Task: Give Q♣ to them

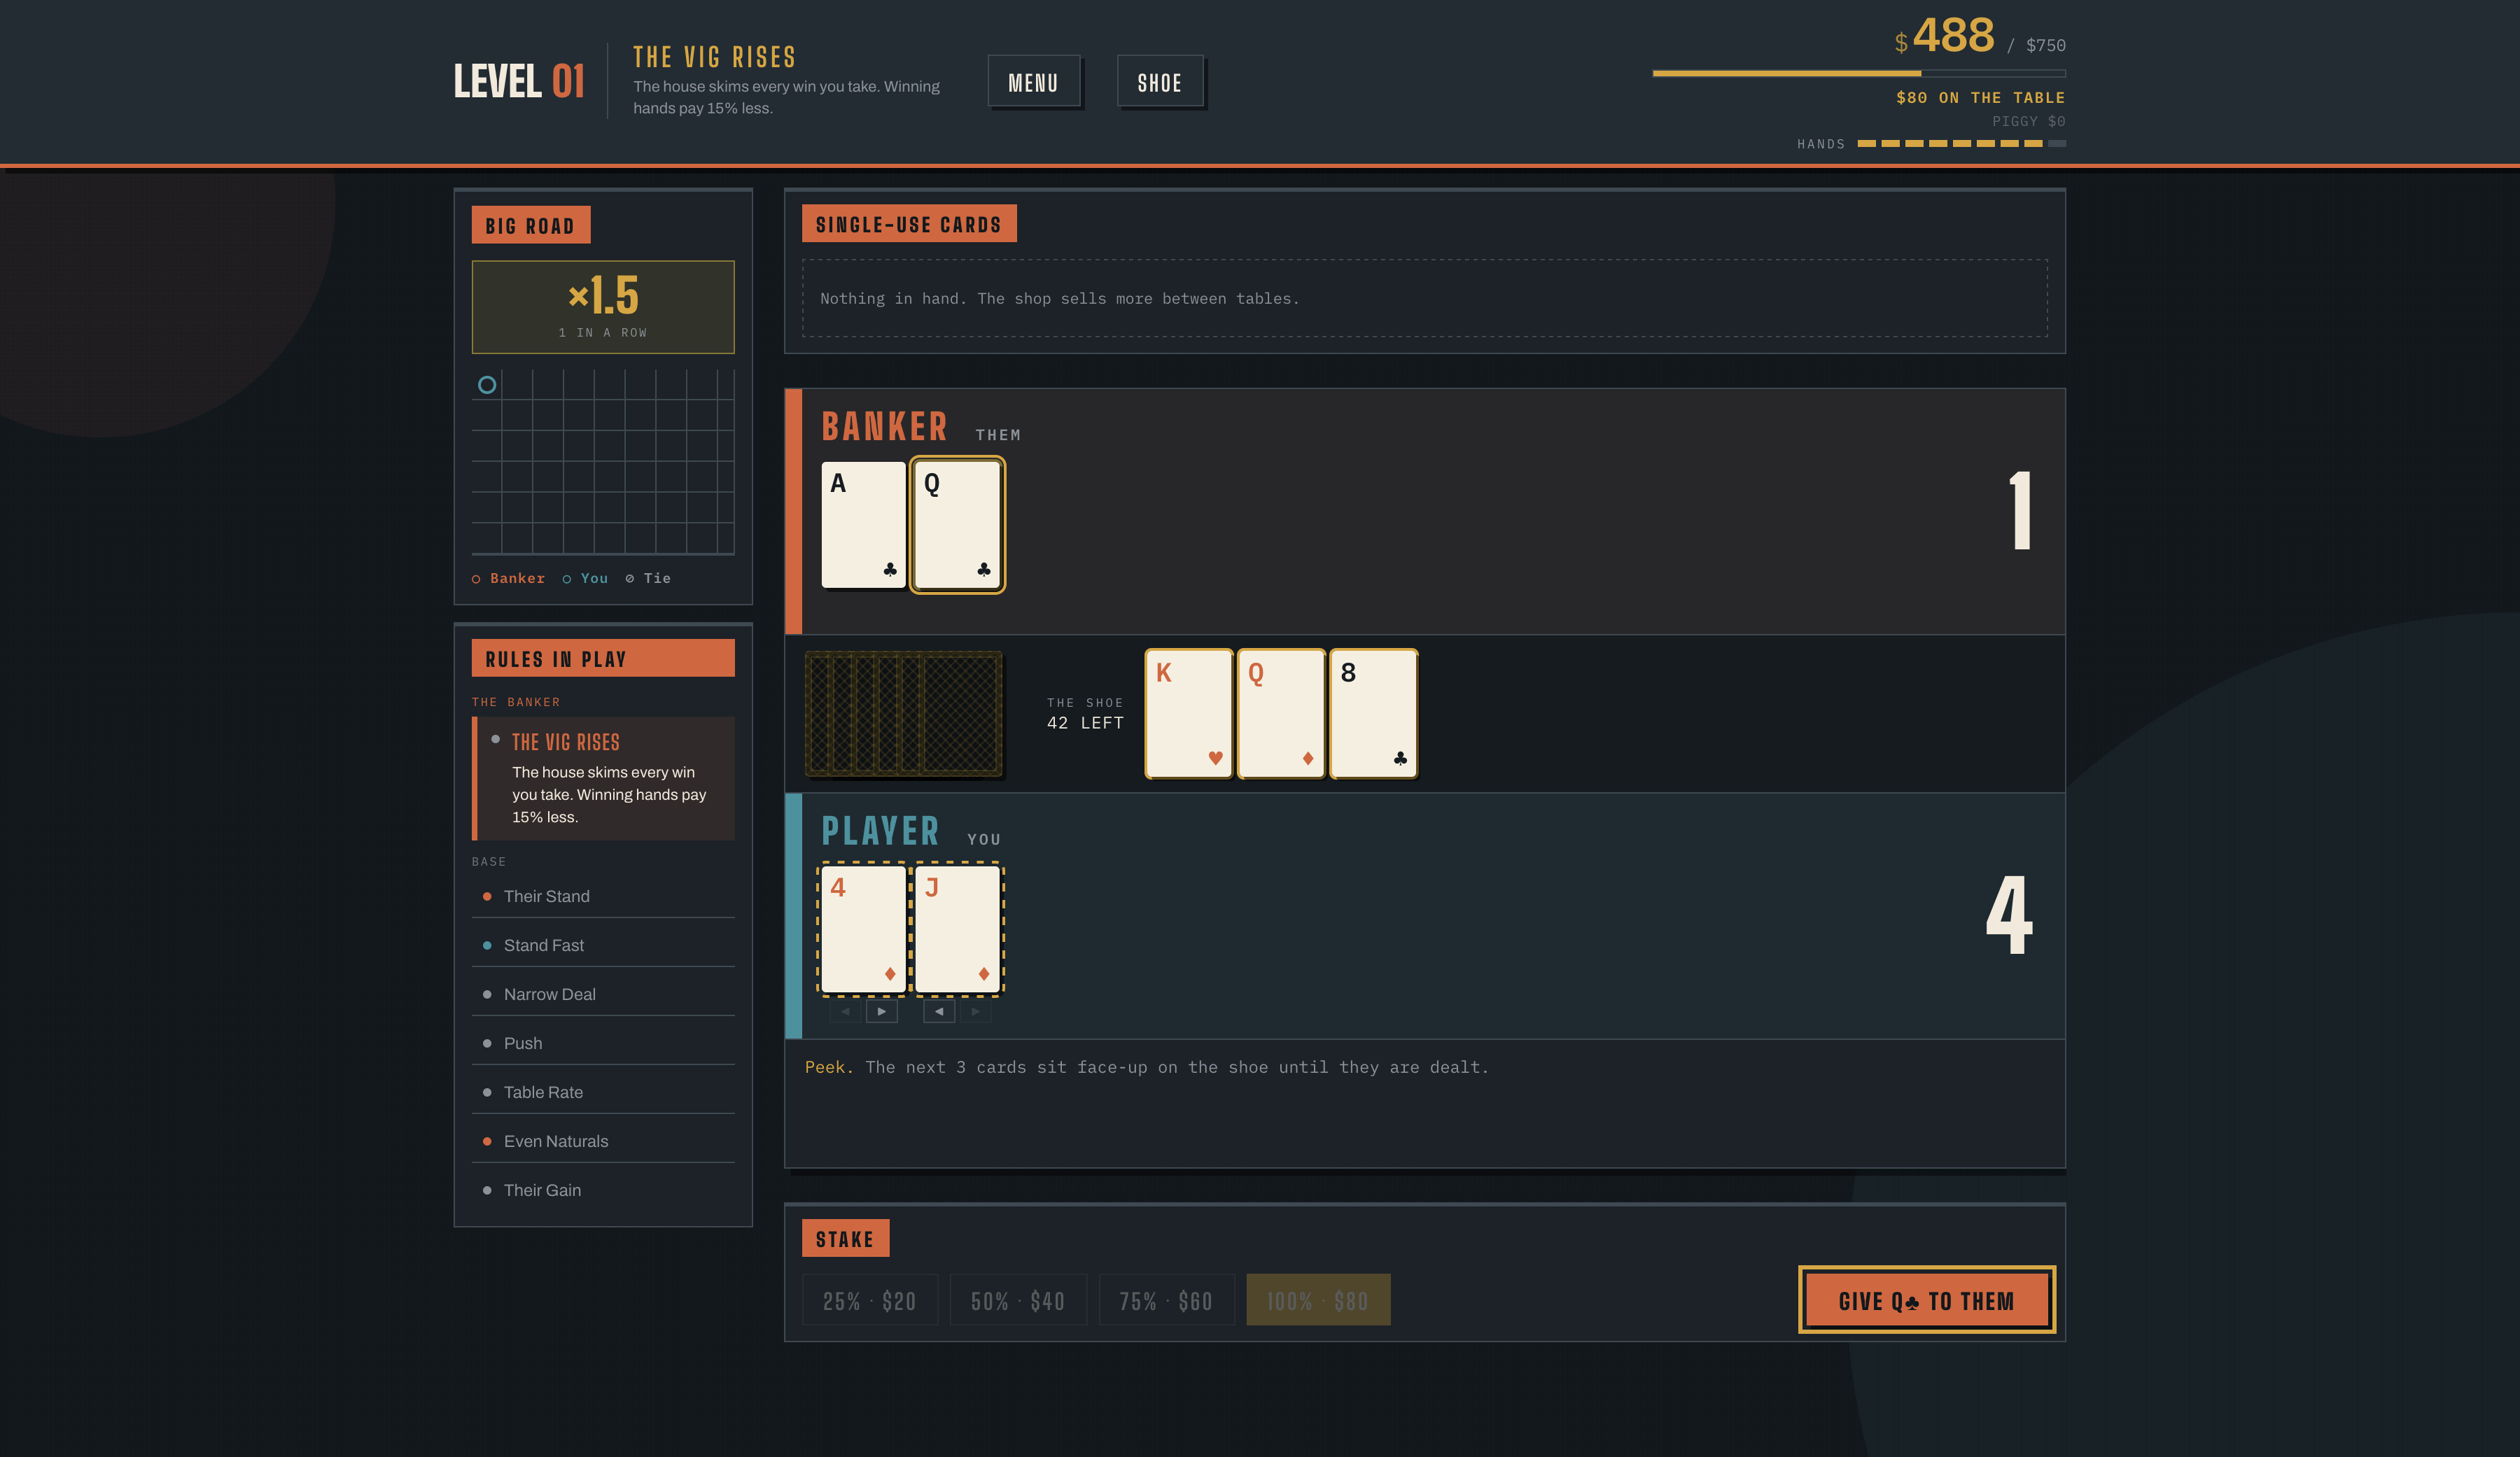Action: point(1926,1300)
